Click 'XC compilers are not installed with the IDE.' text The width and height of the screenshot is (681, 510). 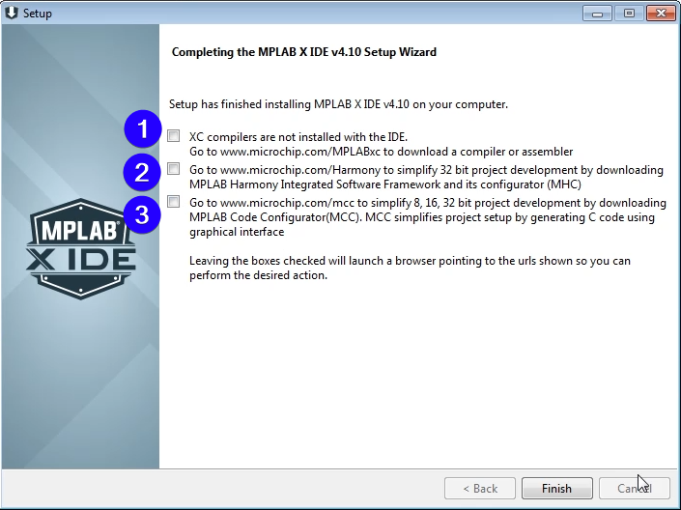pos(298,137)
